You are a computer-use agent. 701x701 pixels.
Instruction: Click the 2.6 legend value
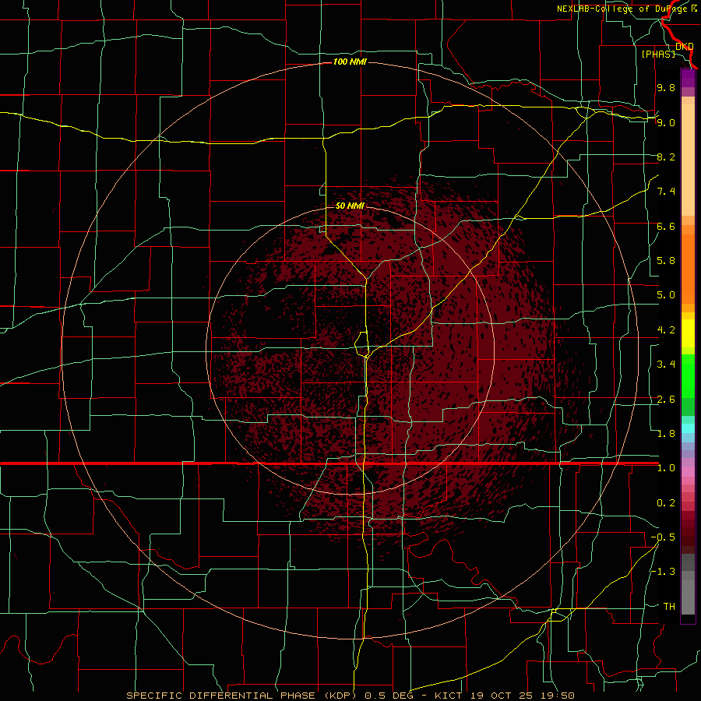(x=666, y=400)
